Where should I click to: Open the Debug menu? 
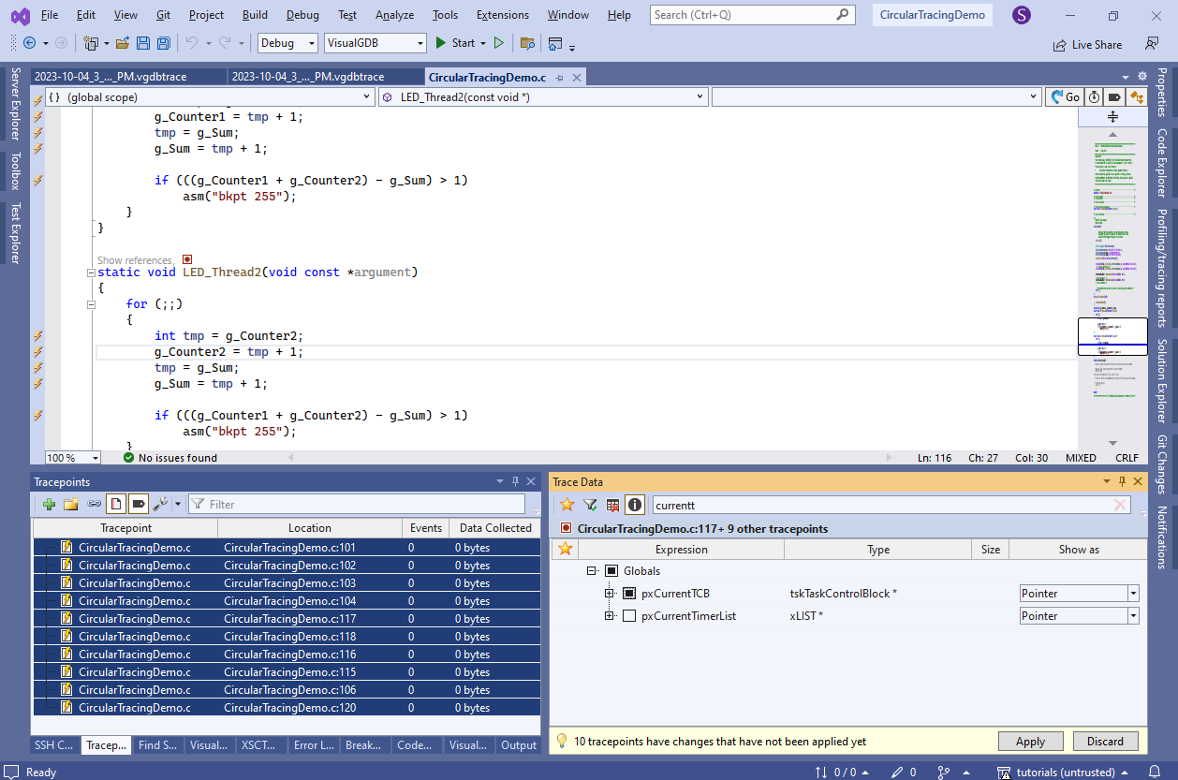(x=302, y=15)
